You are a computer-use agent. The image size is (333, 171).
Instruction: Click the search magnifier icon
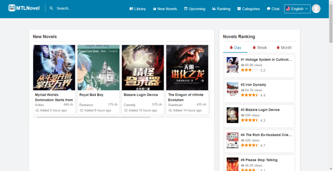pos(51,8)
